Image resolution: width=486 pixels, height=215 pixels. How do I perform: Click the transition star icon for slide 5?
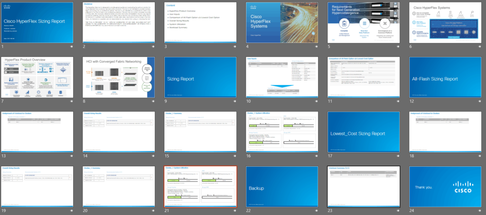tap(398, 46)
